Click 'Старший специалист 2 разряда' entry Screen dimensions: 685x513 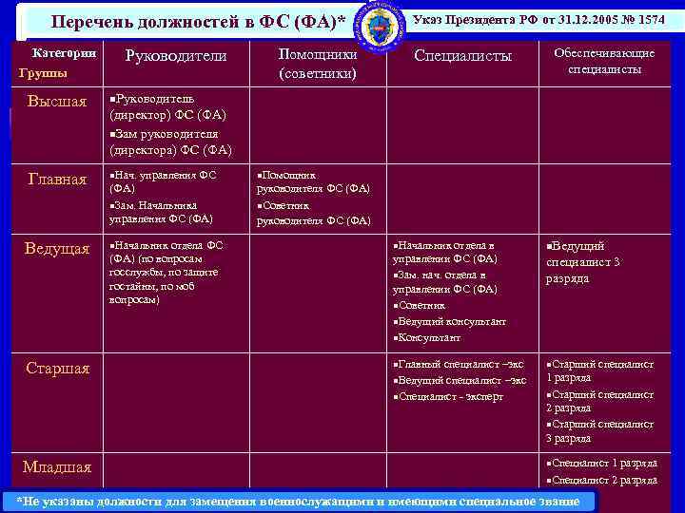pyautogui.click(x=599, y=401)
